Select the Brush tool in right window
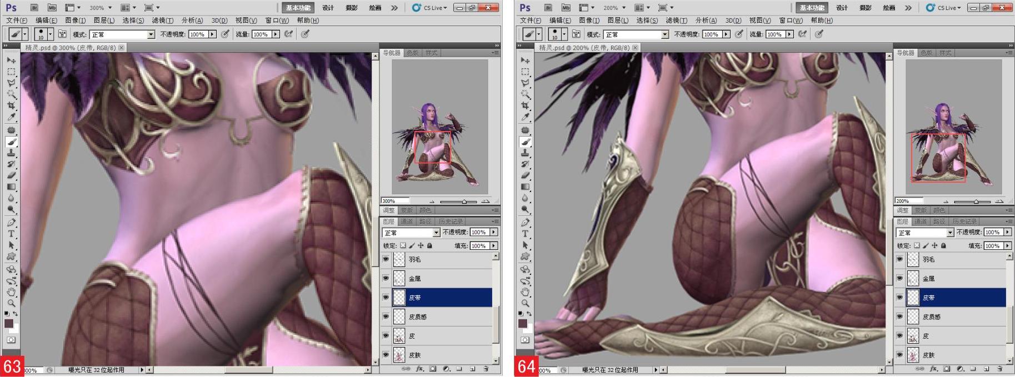Viewport: 1015px width, 377px height. (525, 142)
